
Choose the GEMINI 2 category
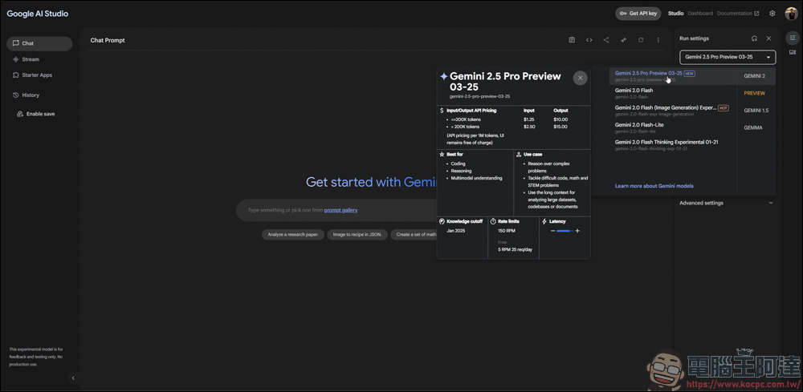(756, 76)
